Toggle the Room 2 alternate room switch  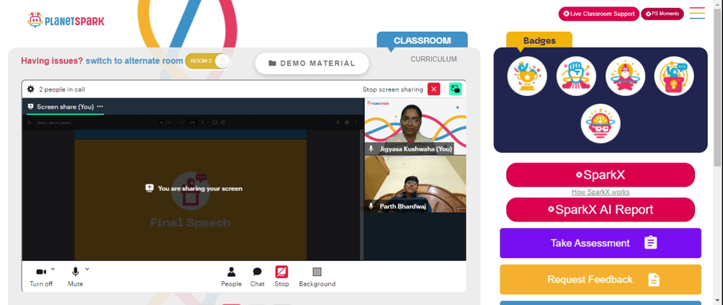point(207,61)
